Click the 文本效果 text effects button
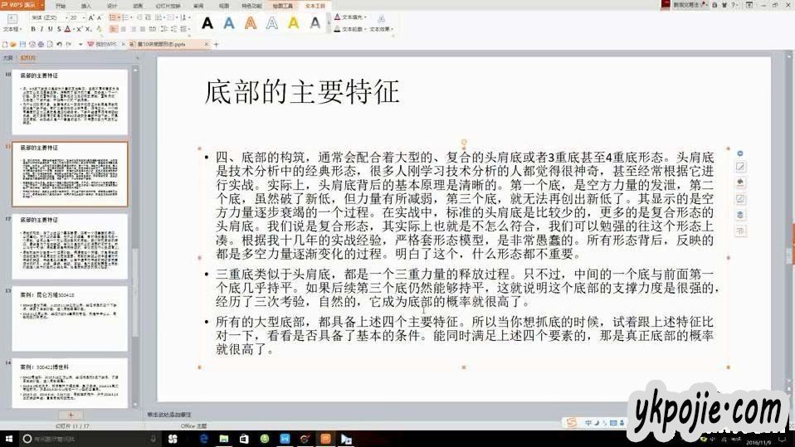The width and height of the screenshot is (795, 447). pos(380,29)
